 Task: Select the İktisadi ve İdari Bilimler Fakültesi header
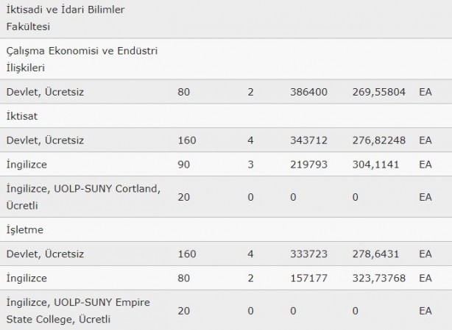(226, 18)
